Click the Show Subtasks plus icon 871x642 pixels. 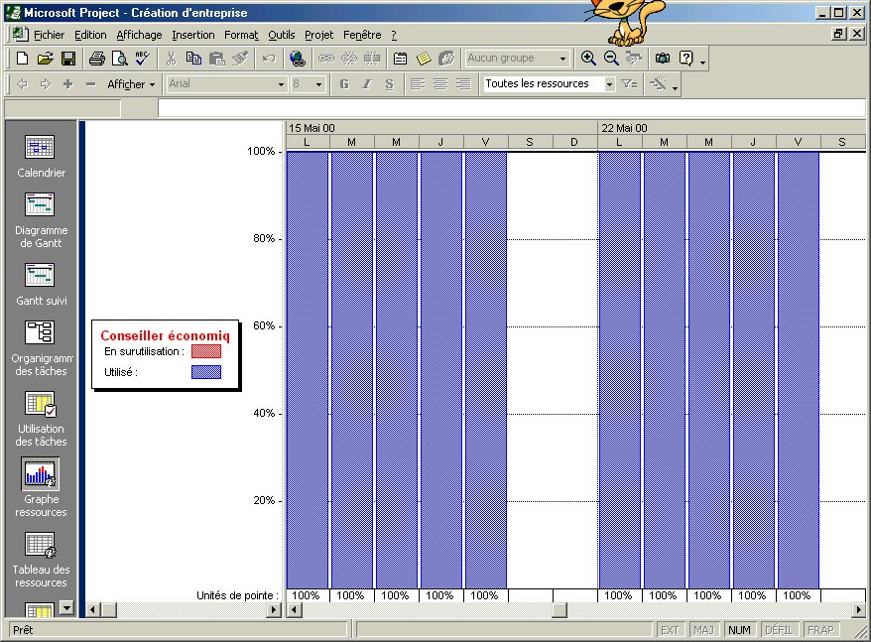pyautogui.click(x=67, y=84)
